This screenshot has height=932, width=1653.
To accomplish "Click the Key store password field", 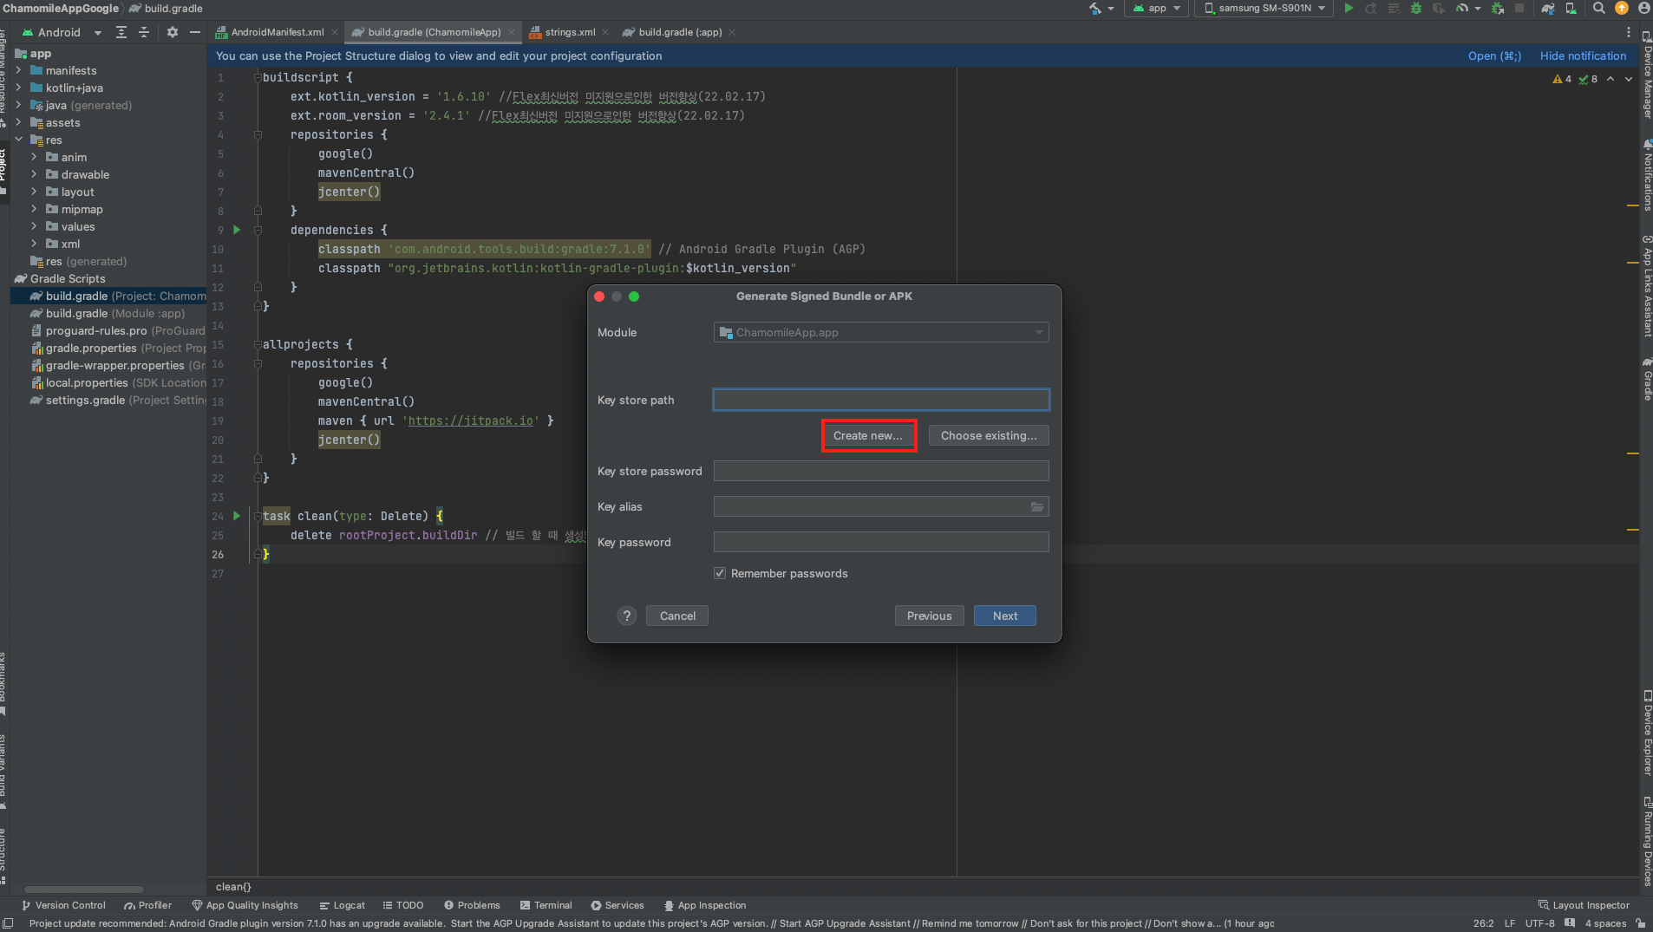I will point(880,472).
